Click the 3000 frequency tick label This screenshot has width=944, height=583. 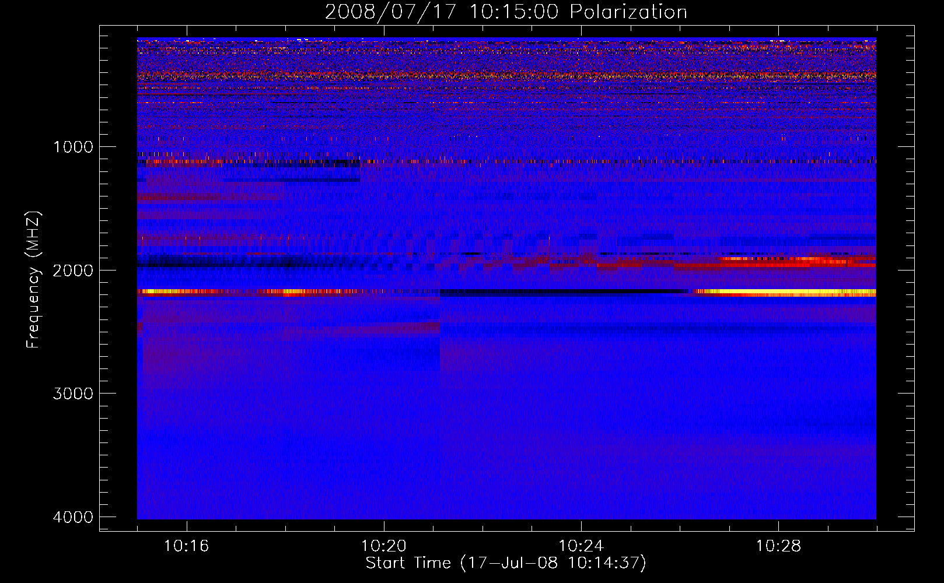73,394
